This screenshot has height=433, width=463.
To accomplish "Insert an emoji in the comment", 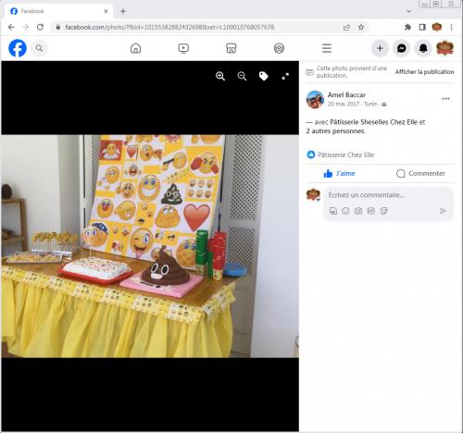I will 345,211.
